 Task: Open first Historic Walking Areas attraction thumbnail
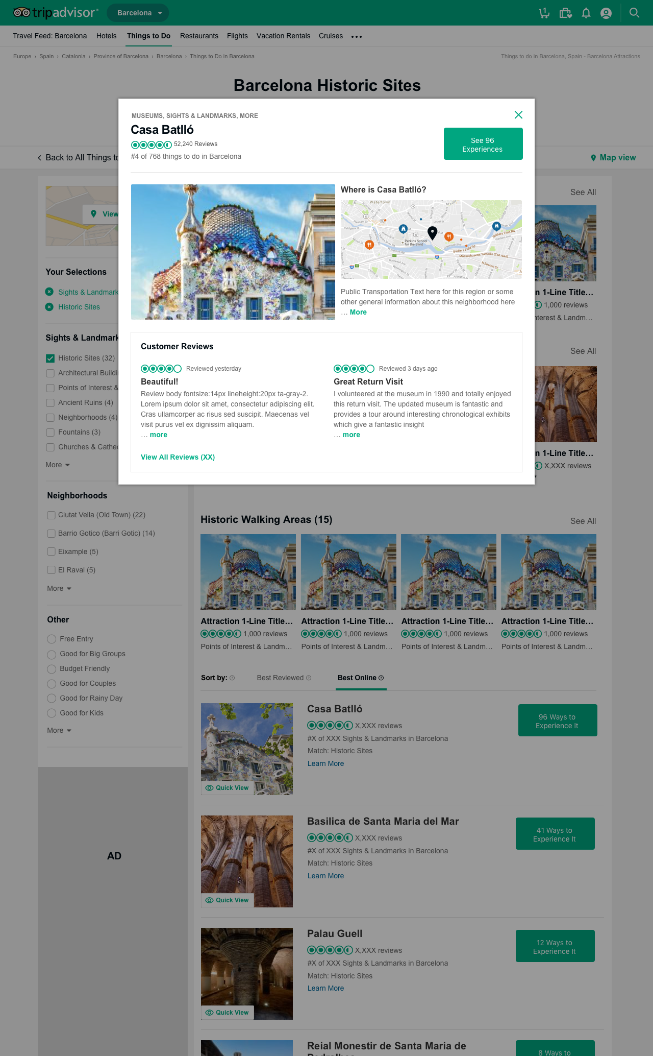(x=248, y=572)
